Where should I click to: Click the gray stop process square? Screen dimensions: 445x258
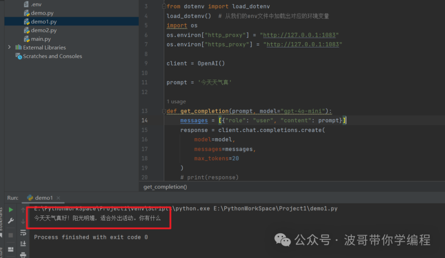[x=10, y=235]
